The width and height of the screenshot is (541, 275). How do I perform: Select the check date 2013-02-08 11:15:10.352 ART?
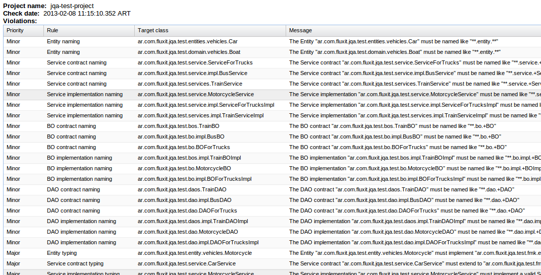(87, 14)
